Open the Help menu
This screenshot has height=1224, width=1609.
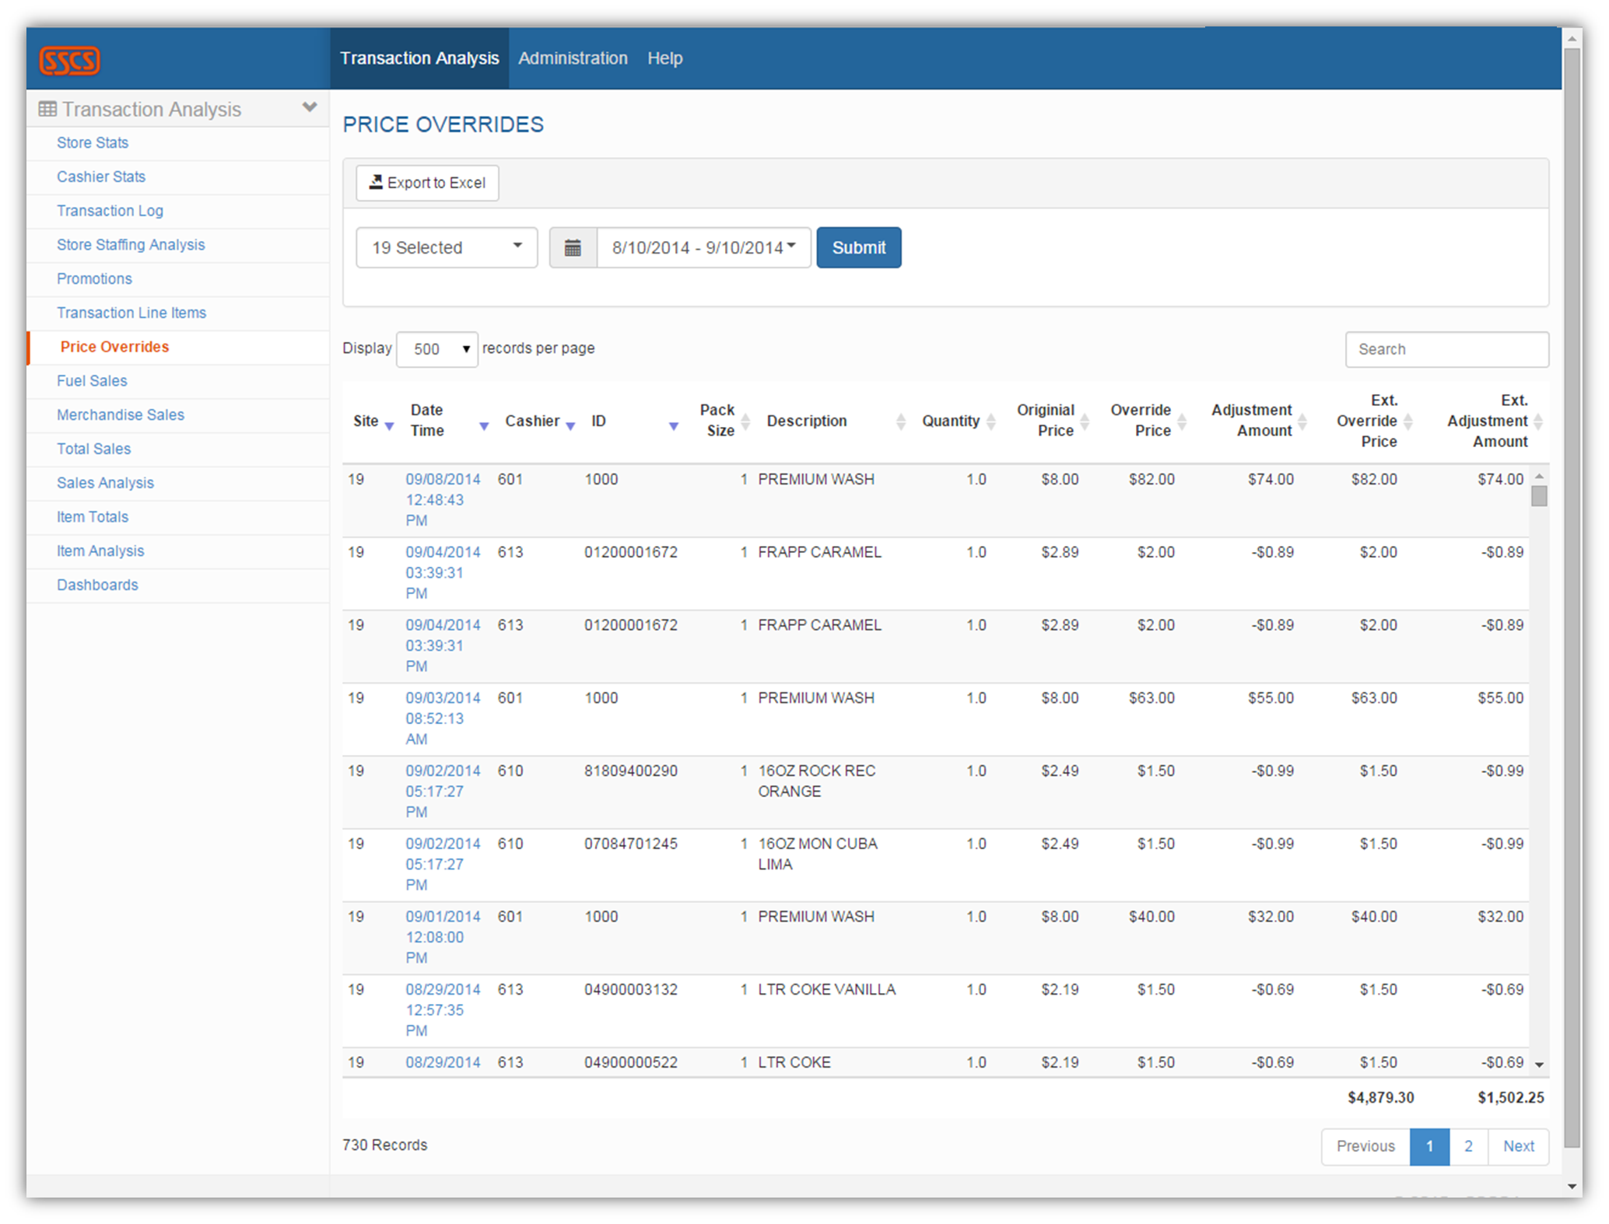[x=664, y=58]
